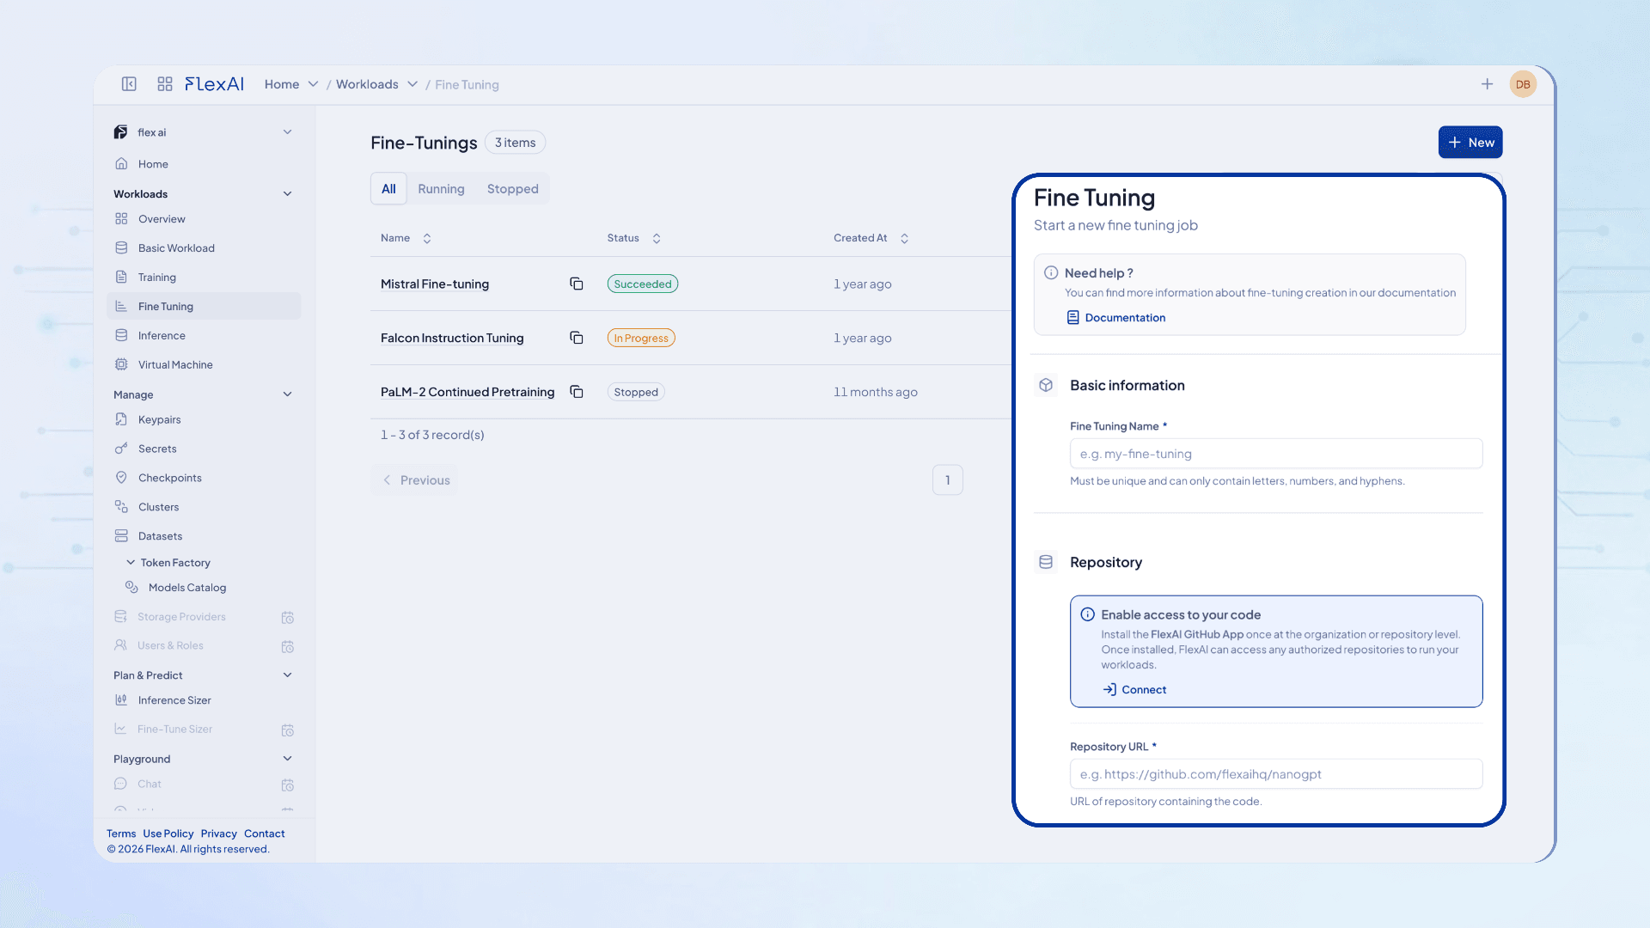The height and width of the screenshot is (928, 1650).
Task: Collapse the Playground sidebar section
Action: [x=288, y=760]
